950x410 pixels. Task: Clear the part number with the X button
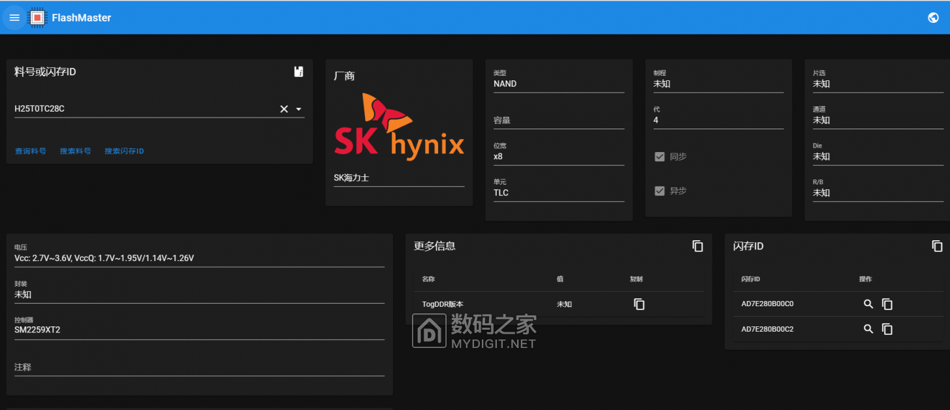[283, 109]
